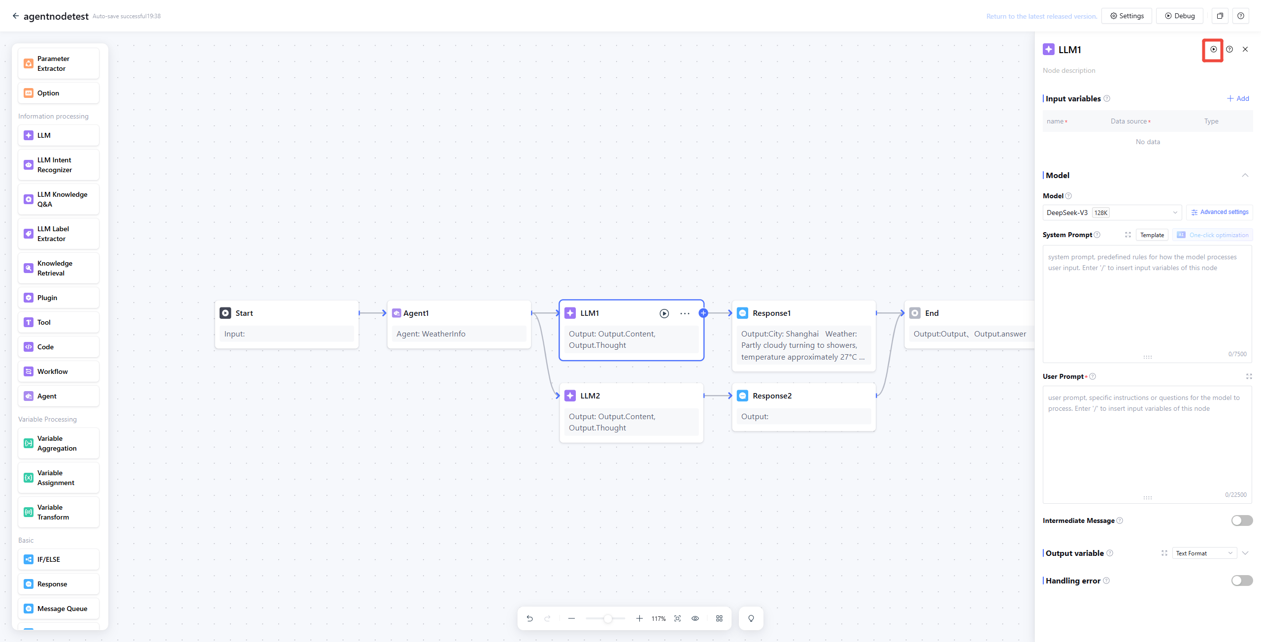Click the canvas zoom slider handle
Image resolution: width=1261 pixels, height=642 pixels.
click(x=608, y=618)
